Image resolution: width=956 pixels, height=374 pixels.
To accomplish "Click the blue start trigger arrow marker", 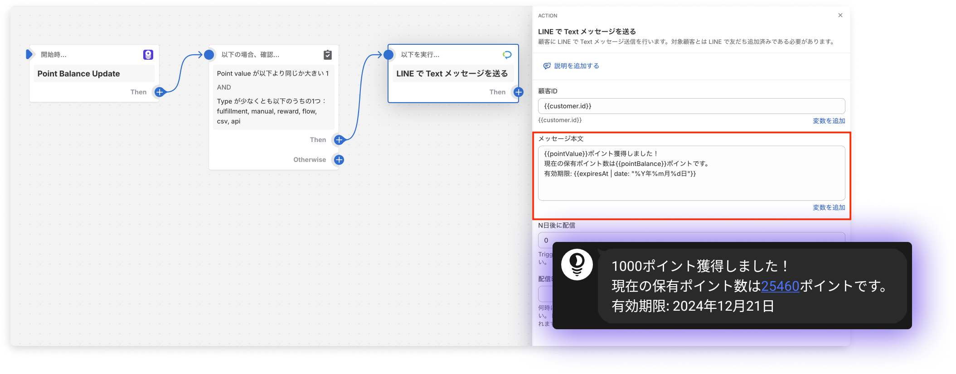I will point(29,54).
